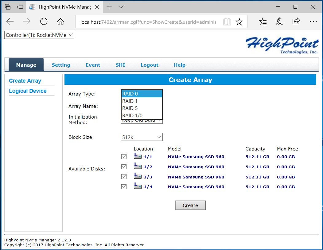
Task: Click the browser refresh icon
Action: coord(44,21)
